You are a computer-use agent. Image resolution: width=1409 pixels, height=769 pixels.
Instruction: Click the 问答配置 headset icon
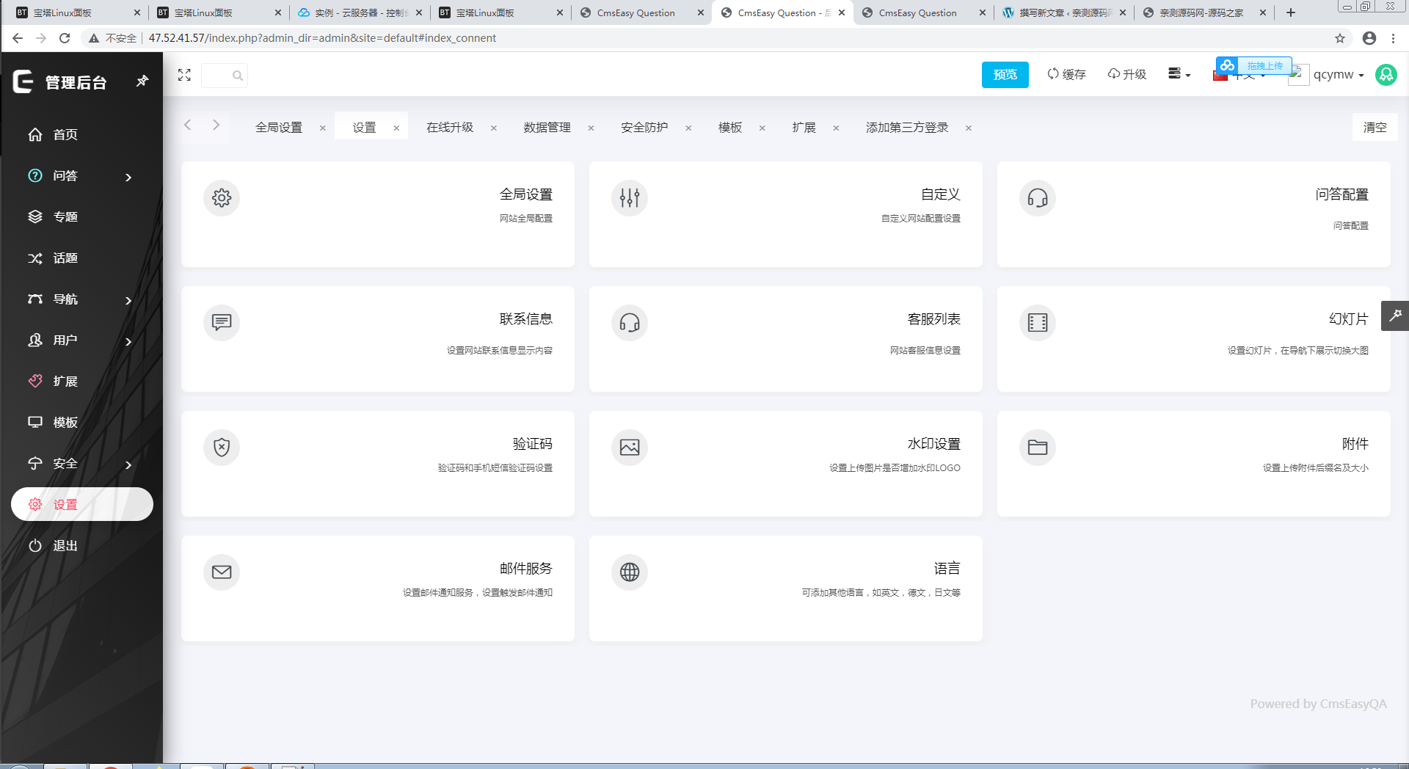pos(1038,197)
